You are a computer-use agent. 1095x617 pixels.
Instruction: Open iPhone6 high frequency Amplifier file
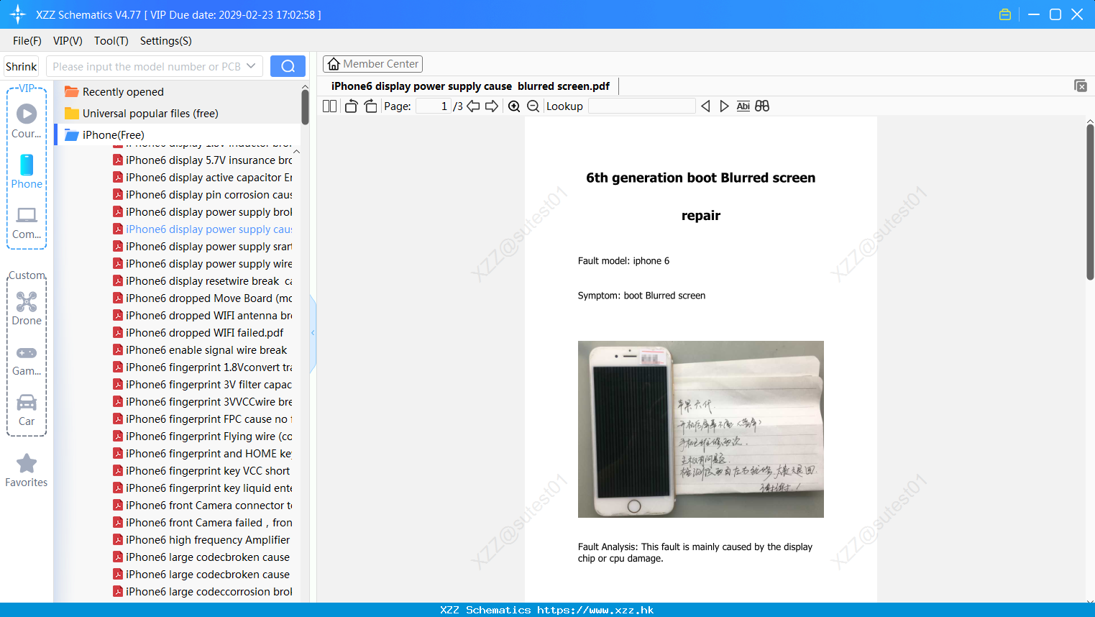point(201,539)
